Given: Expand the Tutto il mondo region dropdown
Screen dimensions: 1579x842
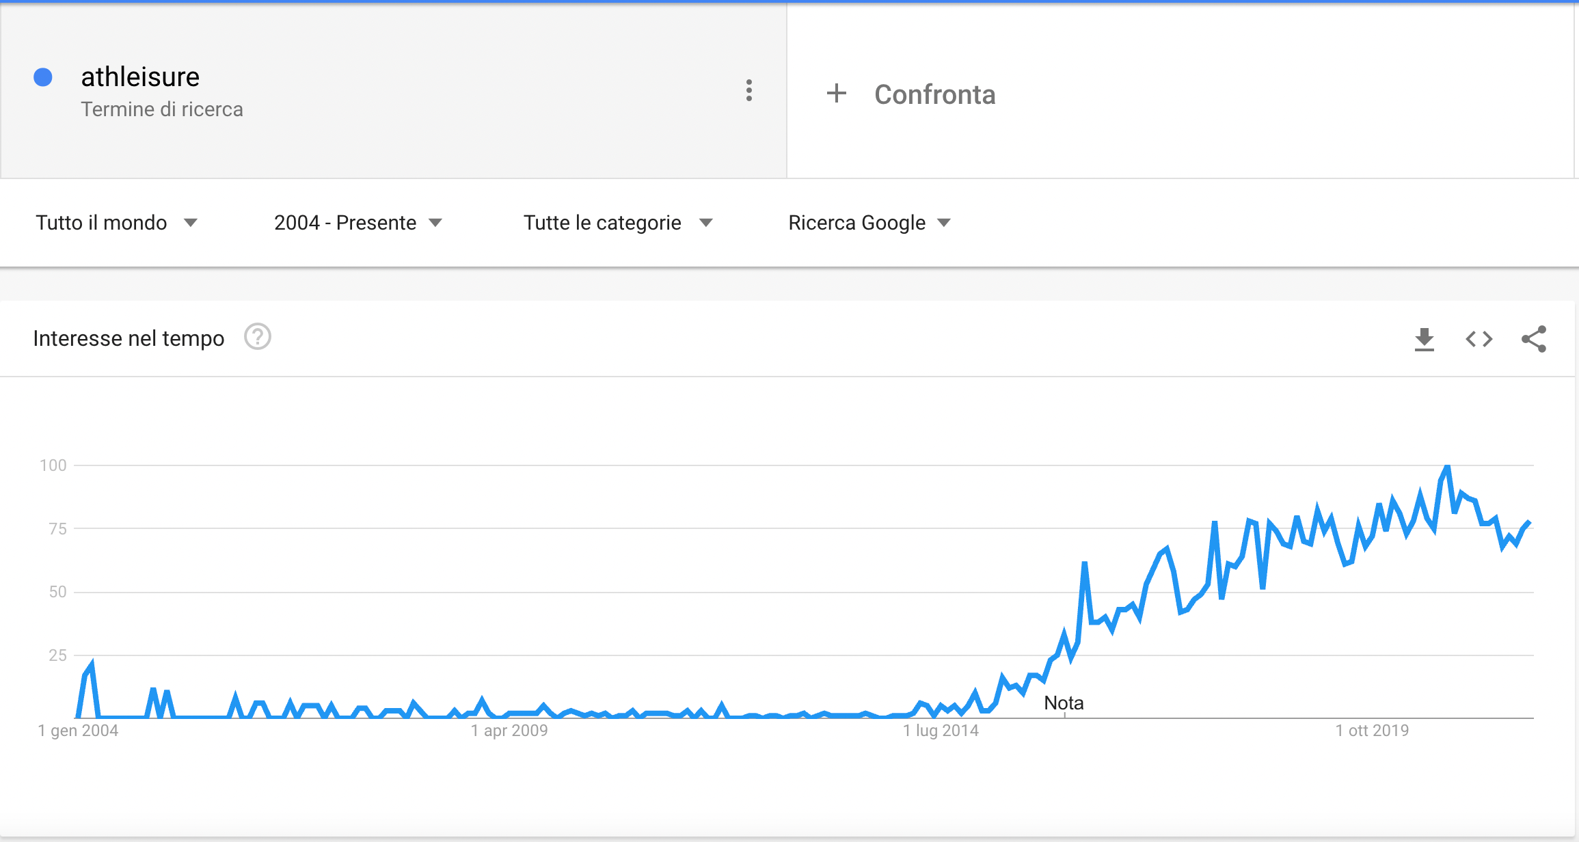Looking at the screenshot, I should 116,223.
